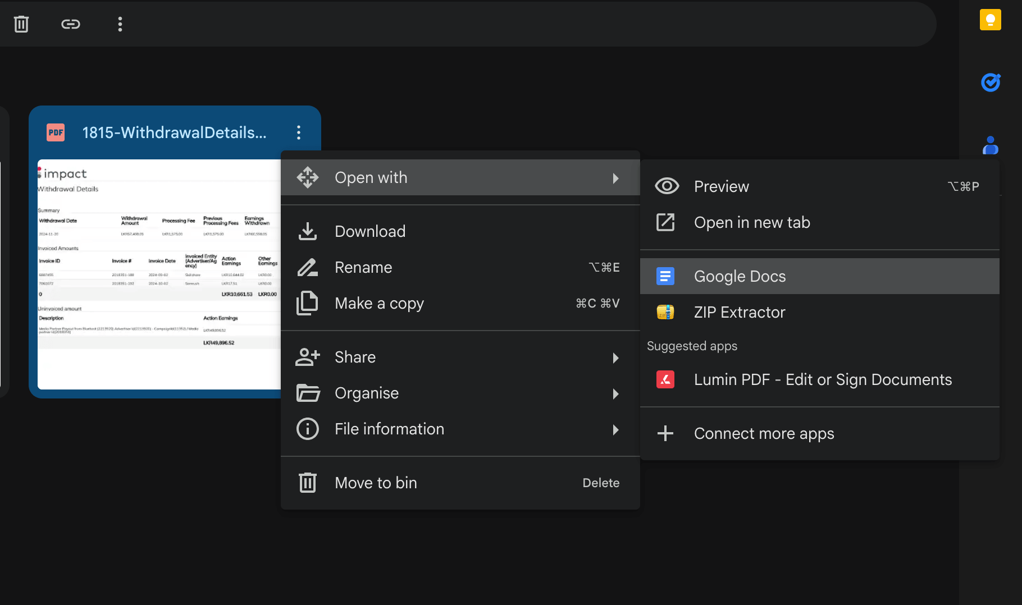Open the file with Google Docs
This screenshot has width=1022, height=605.
[820, 276]
